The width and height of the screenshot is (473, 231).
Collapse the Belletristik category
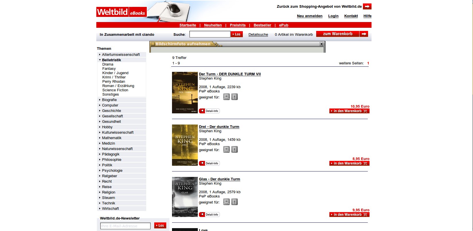100,60
